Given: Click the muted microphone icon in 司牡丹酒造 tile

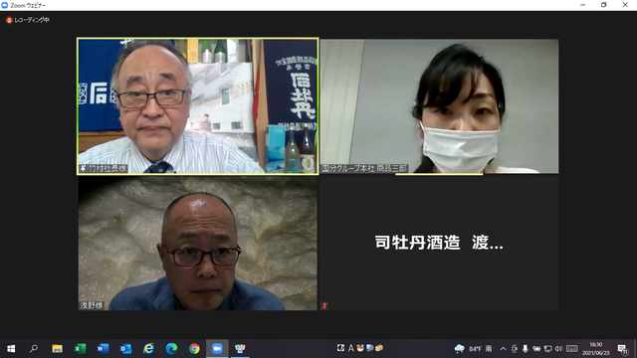Looking at the screenshot, I should [x=324, y=305].
